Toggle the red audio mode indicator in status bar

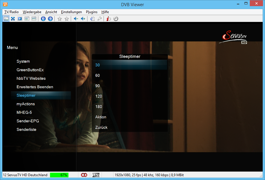[84, 175]
